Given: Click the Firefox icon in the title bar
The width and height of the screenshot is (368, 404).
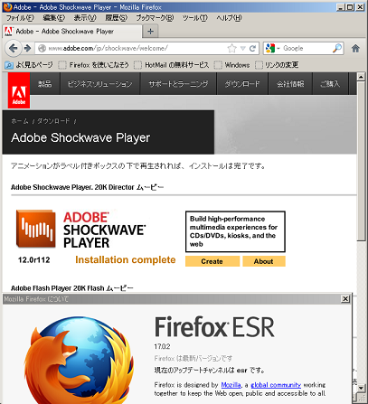Looking at the screenshot, I should pos(7,6).
